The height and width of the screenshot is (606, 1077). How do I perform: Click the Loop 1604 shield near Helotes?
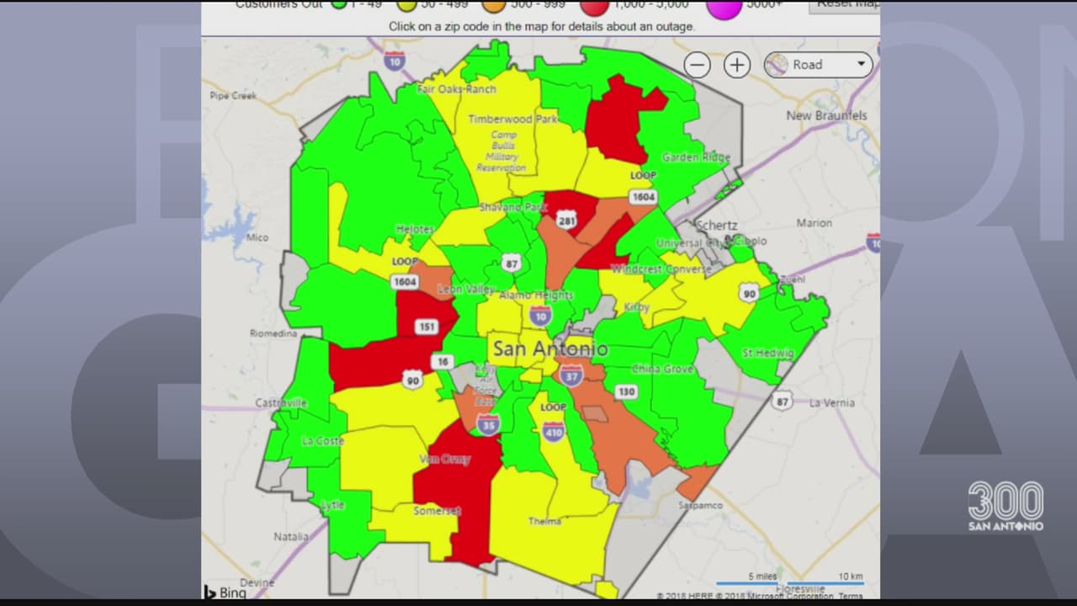[405, 281]
